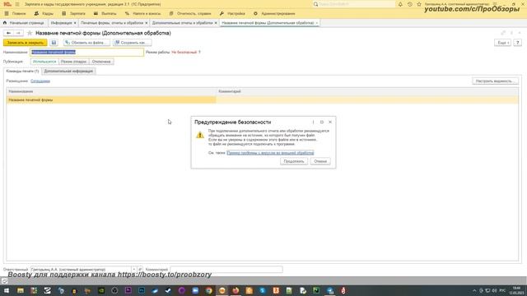Click Продолжить in the security warning

(x=294, y=161)
